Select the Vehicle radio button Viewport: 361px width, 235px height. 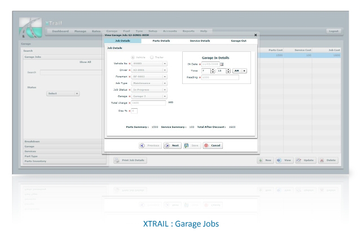133,57
